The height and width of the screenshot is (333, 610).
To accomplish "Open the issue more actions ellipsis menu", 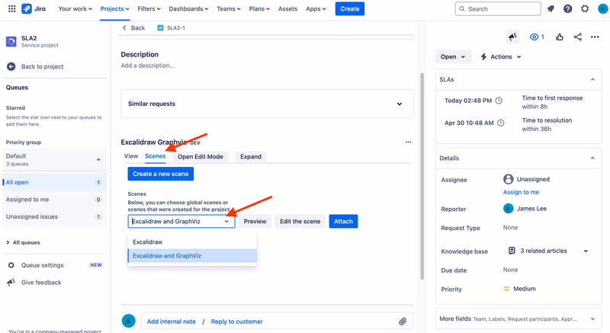I will pos(595,37).
